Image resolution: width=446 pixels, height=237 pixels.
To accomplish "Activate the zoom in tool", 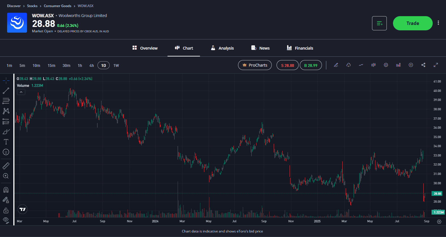I will pyautogui.click(x=6, y=176).
